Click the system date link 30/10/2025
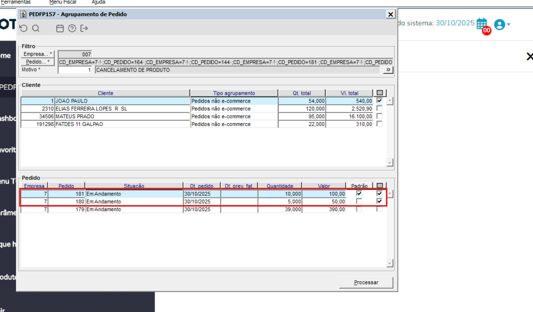The image size is (533, 312). [455, 23]
